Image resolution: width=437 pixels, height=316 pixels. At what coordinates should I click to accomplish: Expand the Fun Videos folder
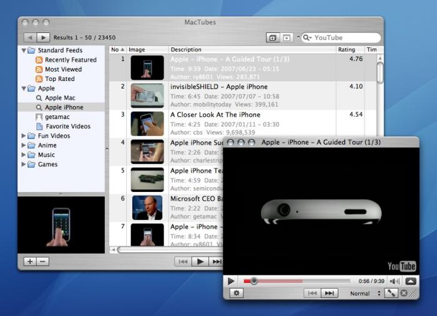tap(24, 136)
